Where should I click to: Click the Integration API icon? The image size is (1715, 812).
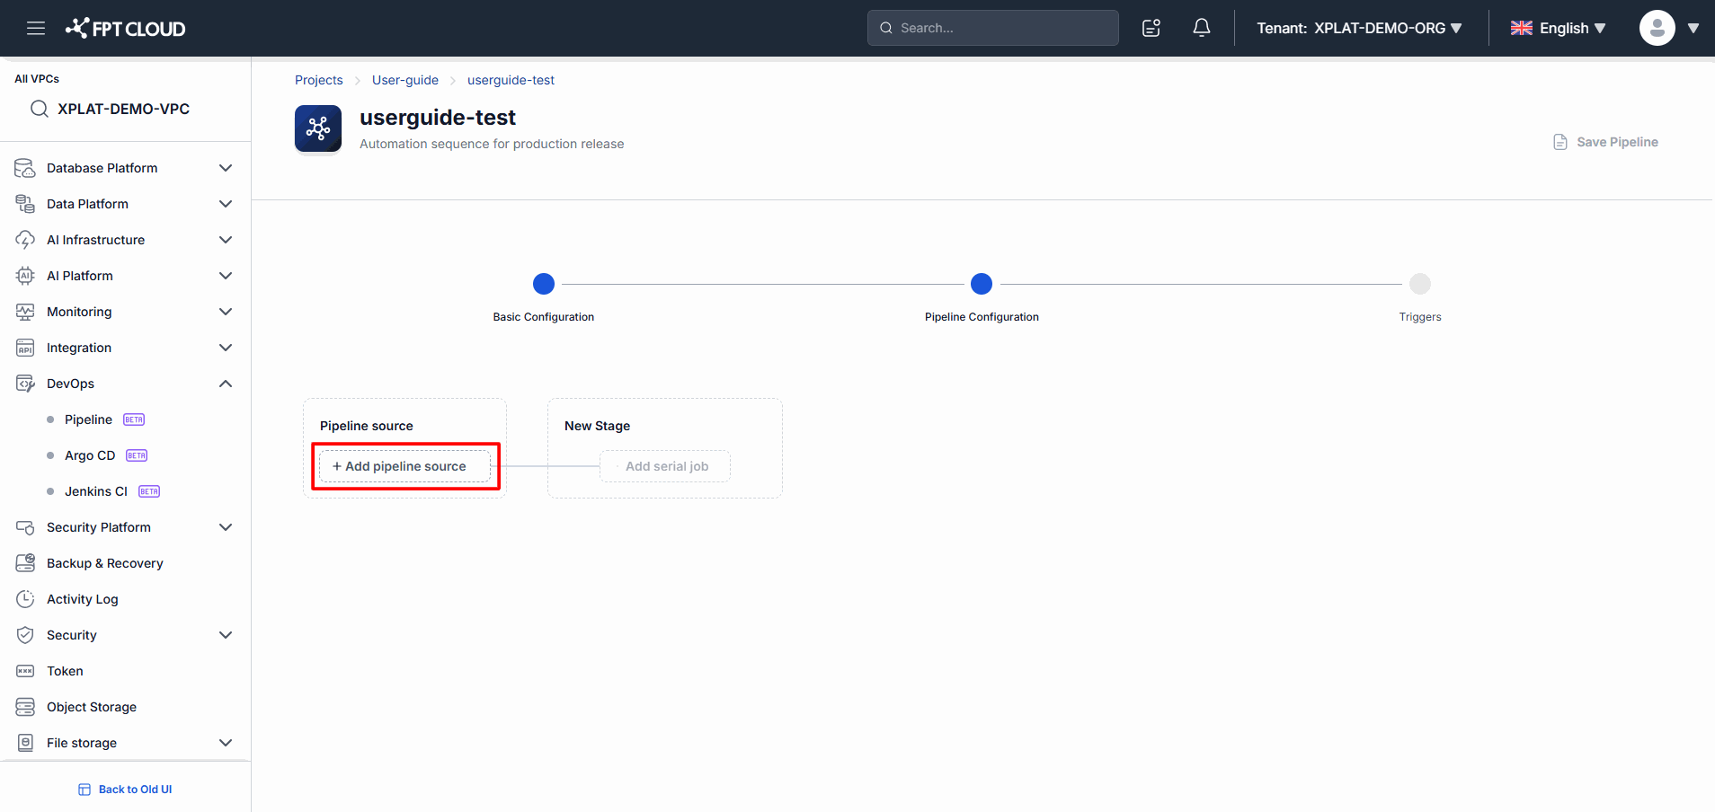(25, 348)
